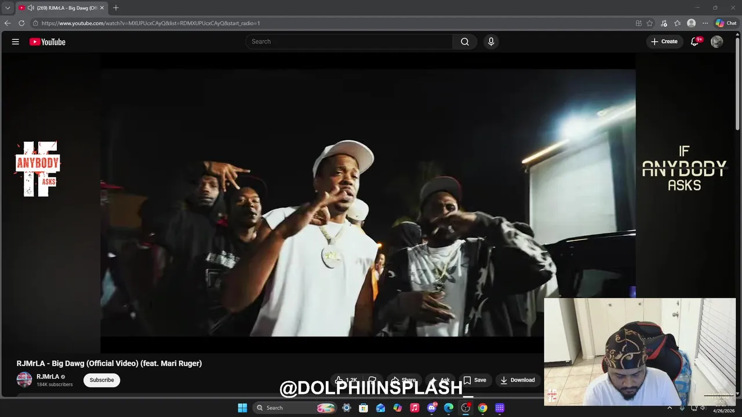This screenshot has width=742, height=417.
Task: View site information lock icon
Action: [35, 23]
